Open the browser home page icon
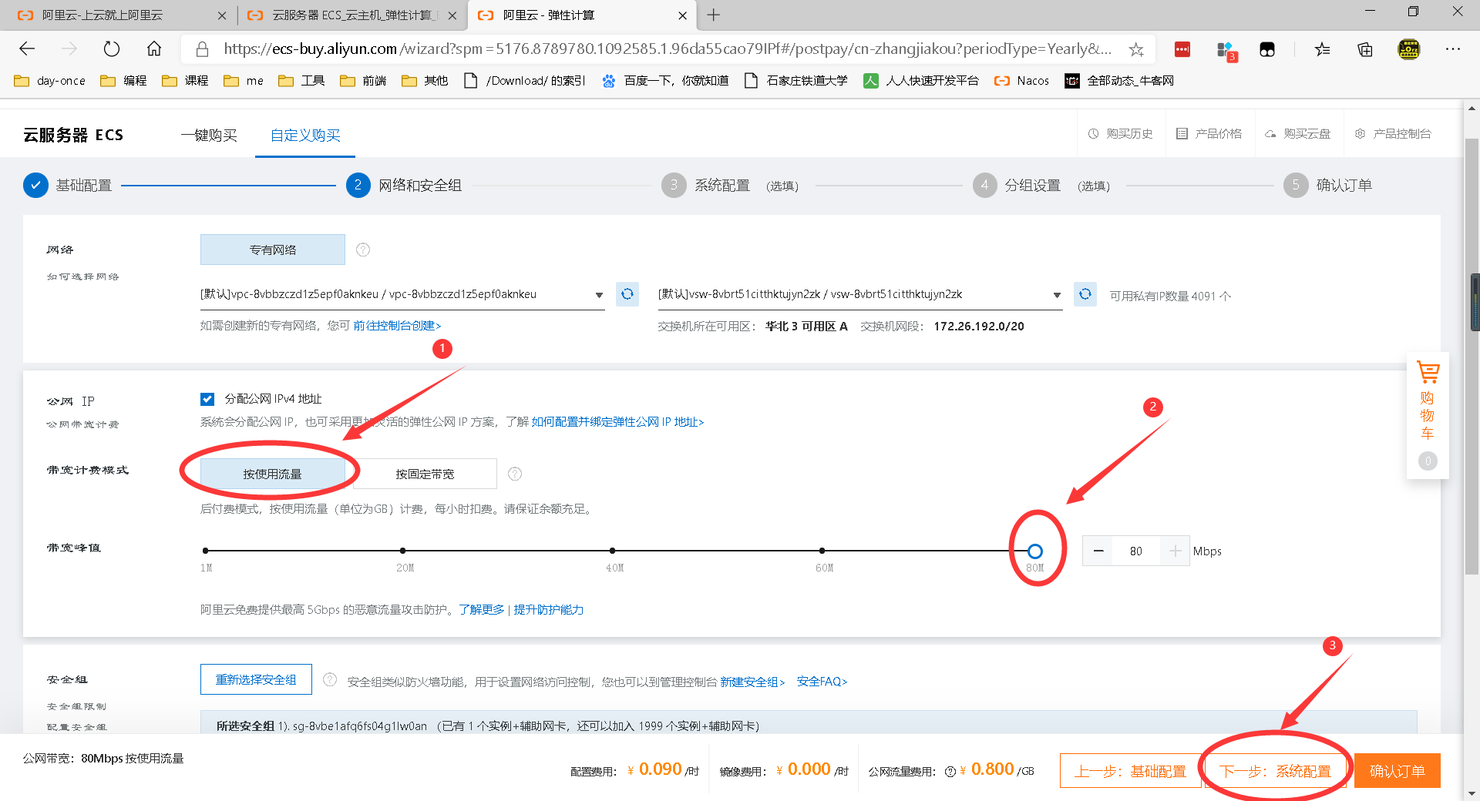Screen dimensions: 1480x801 [x=154, y=49]
